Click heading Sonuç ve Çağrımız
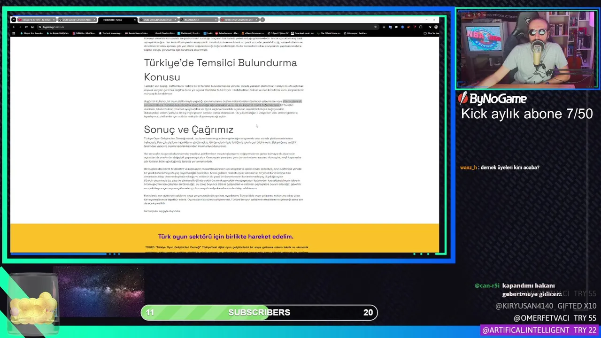The image size is (601, 338). pos(188,130)
